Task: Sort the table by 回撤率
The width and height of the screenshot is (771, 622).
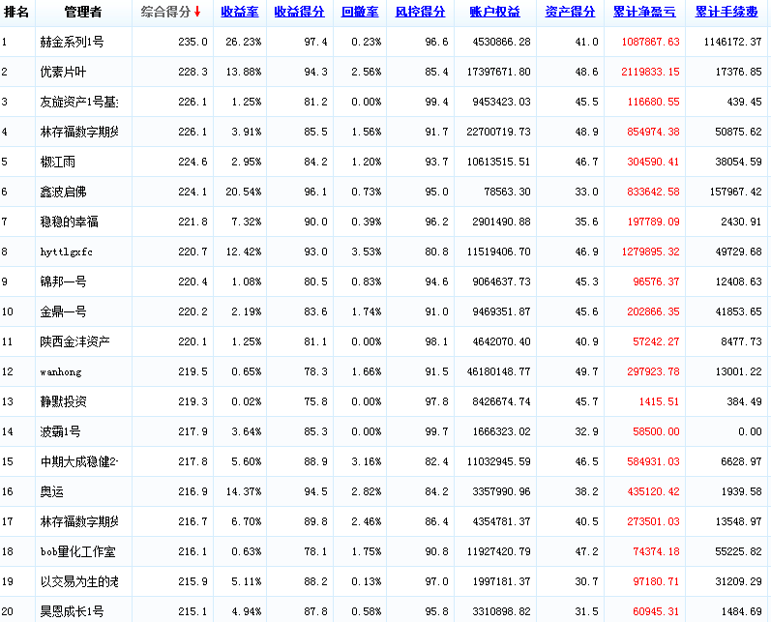Action: tap(361, 13)
